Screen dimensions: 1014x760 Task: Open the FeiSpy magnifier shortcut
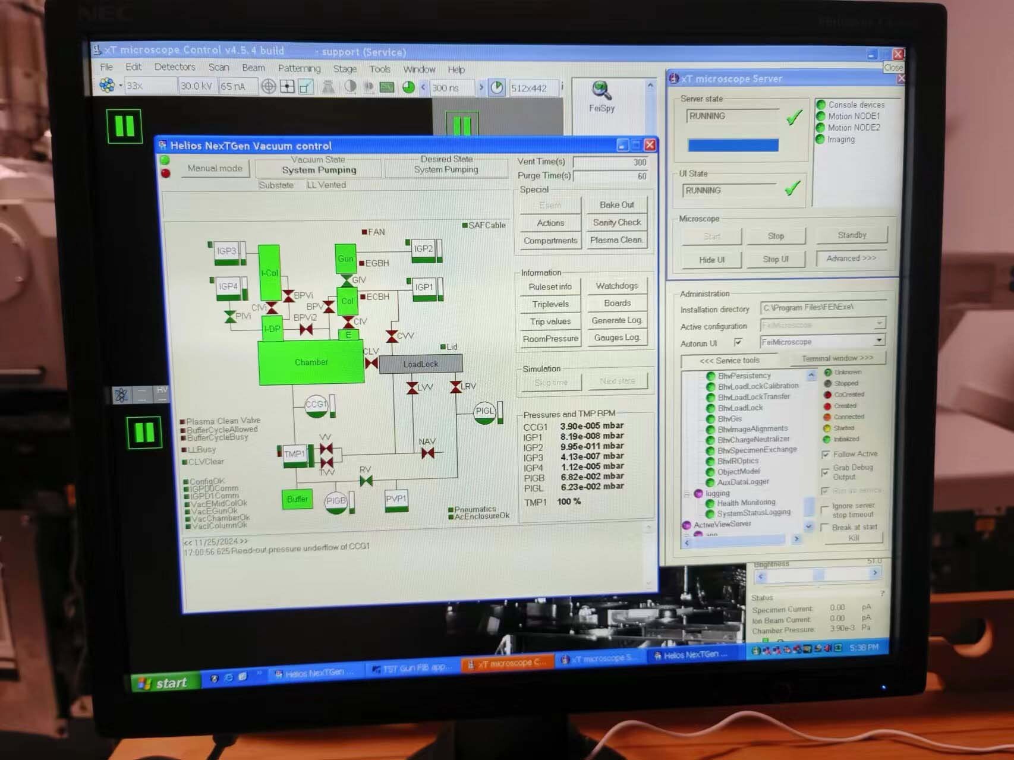602,96
